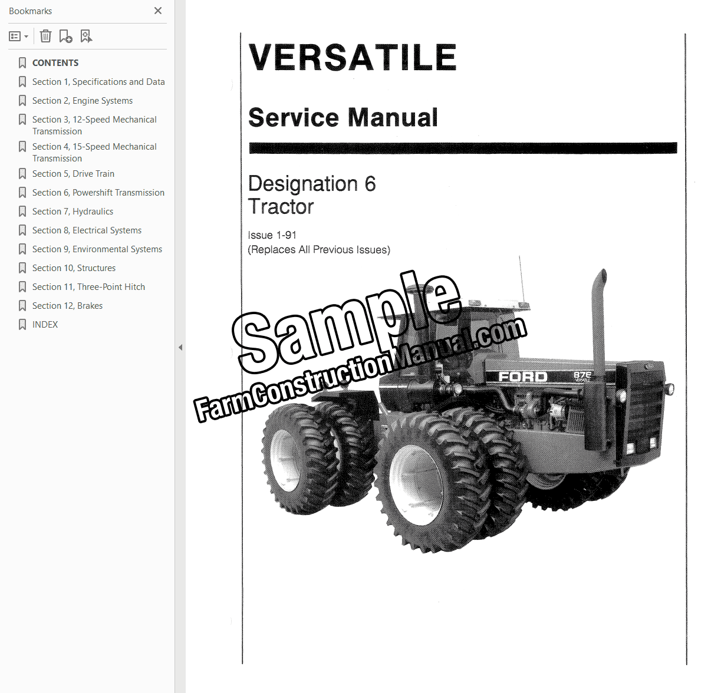Open Section 4, 15-Speed Mechanical Transmission

(x=94, y=153)
